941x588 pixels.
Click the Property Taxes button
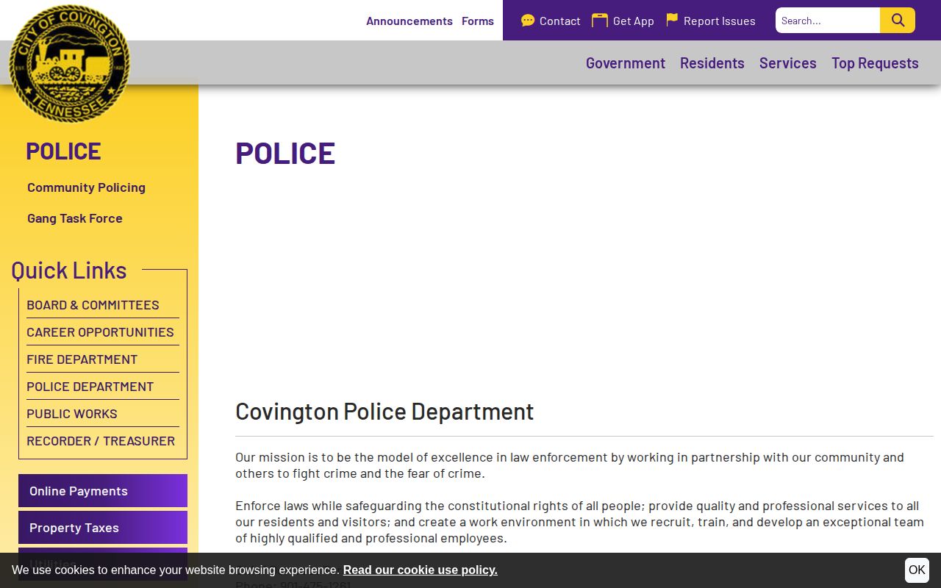103,528
